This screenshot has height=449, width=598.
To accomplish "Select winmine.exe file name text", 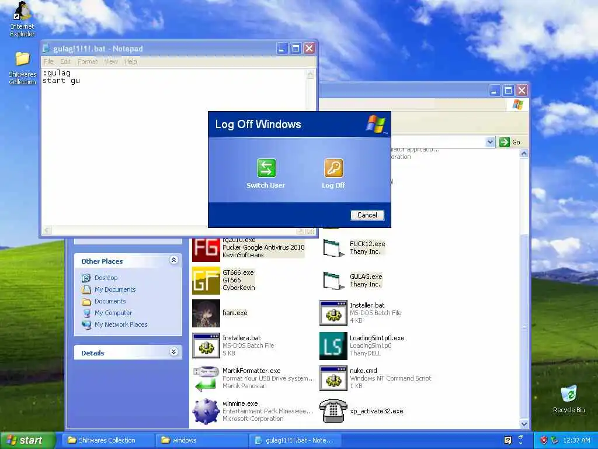I will pos(240,403).
